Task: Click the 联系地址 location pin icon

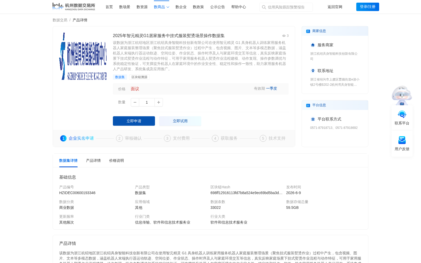Action: (x=313, y=71)
